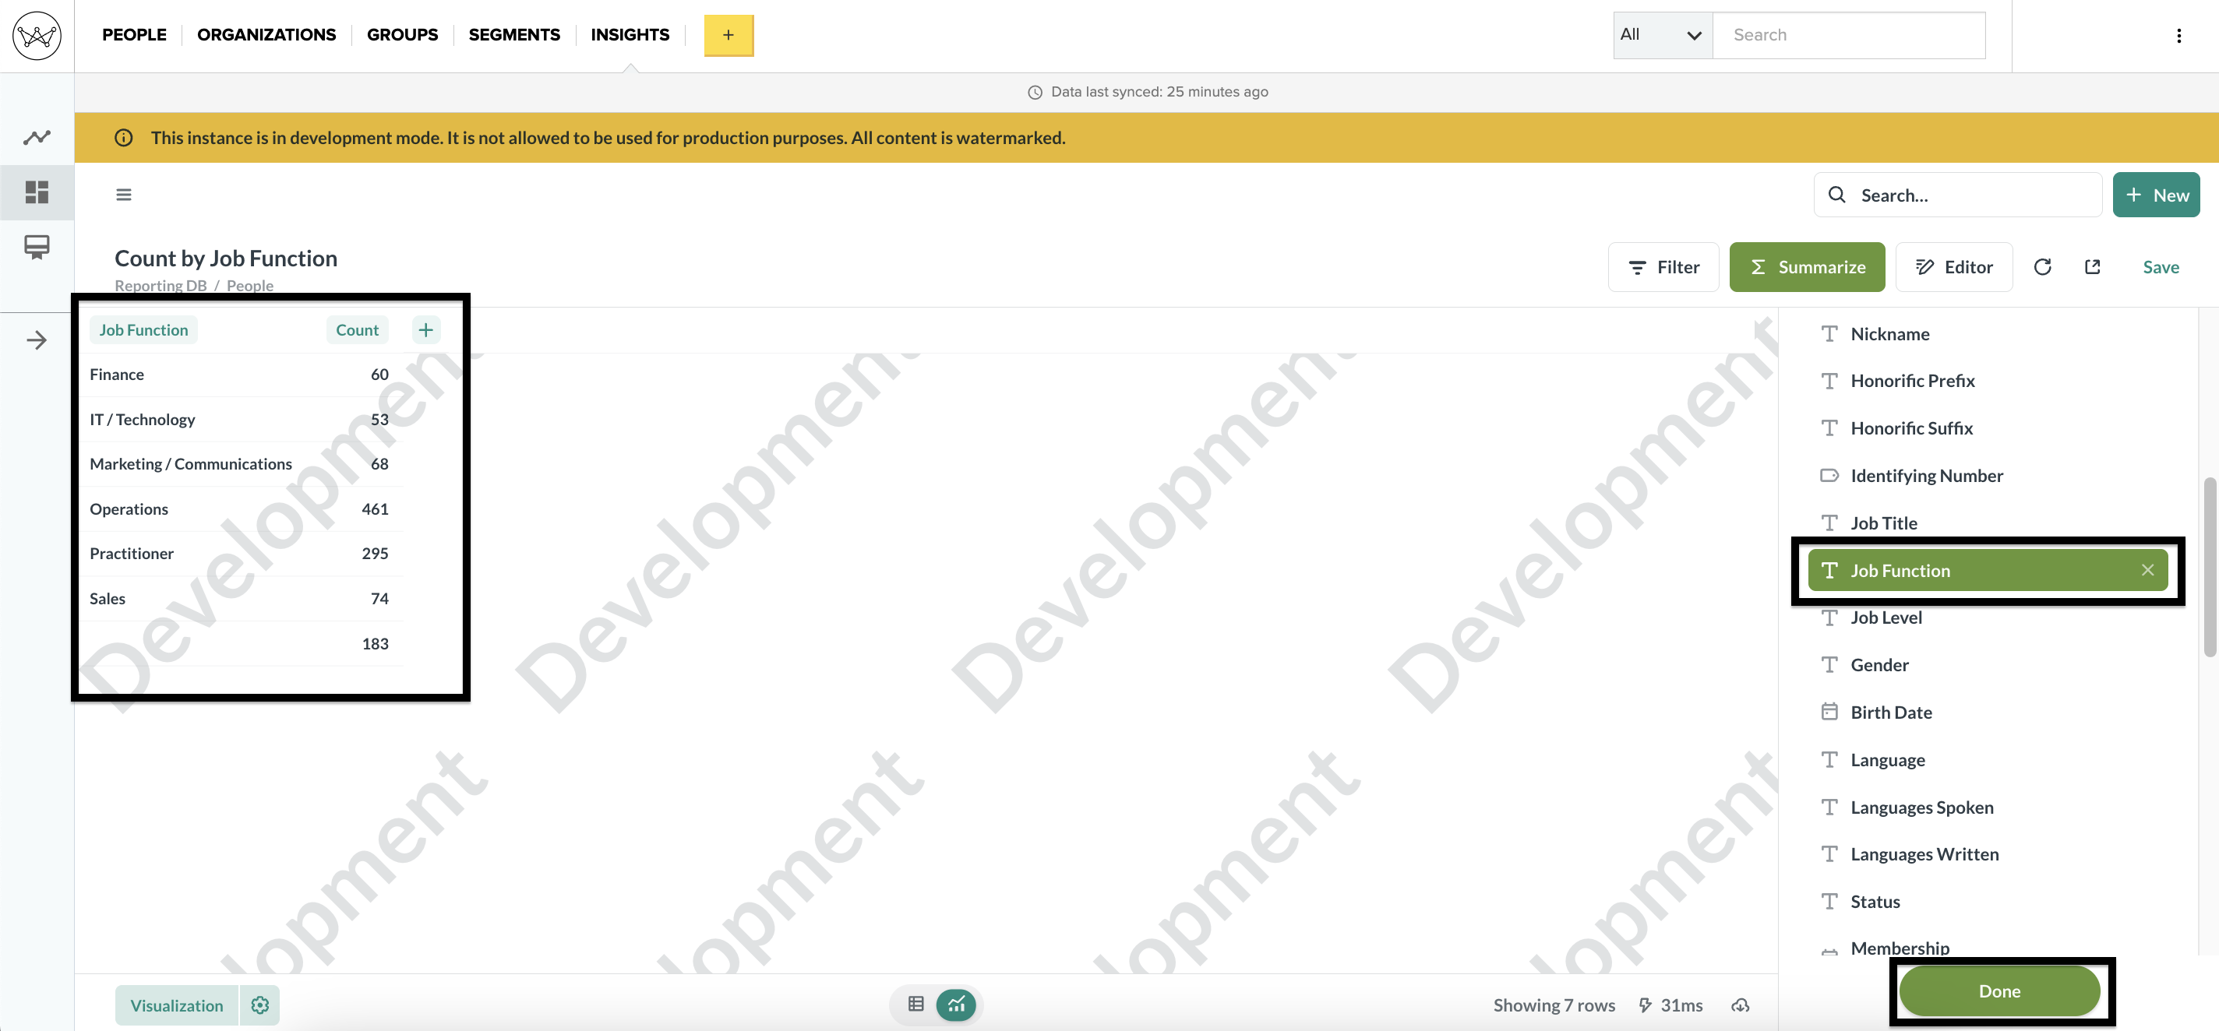Screen dimensions: 2219x1031
Task: Click the download results cloud icon
Action: click(1741, 1005)
